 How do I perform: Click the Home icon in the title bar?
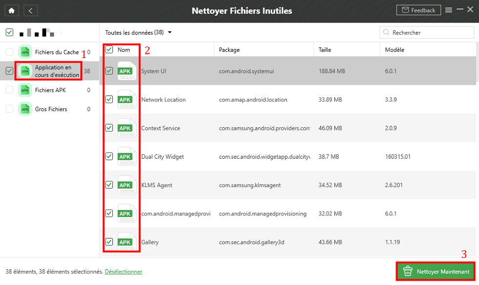[12, 10]
